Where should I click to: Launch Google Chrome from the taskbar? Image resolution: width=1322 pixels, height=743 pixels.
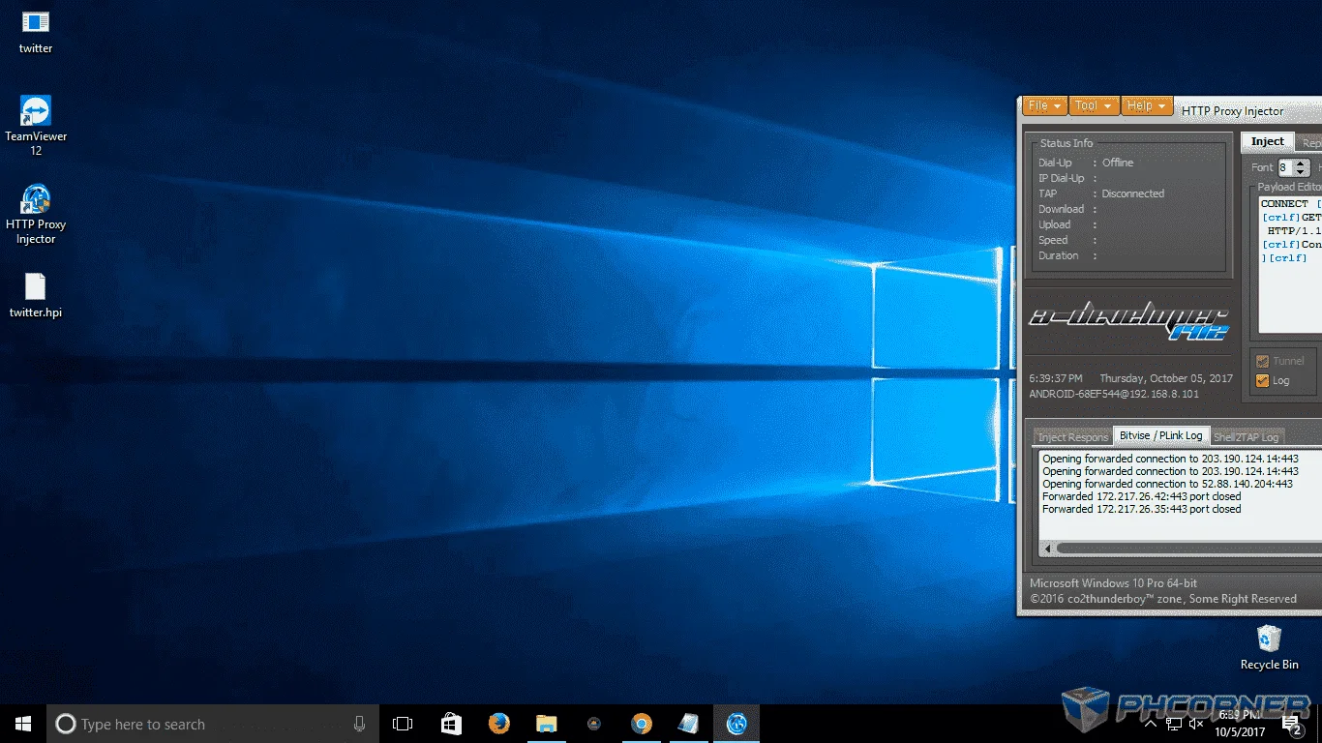click(641, 724)
